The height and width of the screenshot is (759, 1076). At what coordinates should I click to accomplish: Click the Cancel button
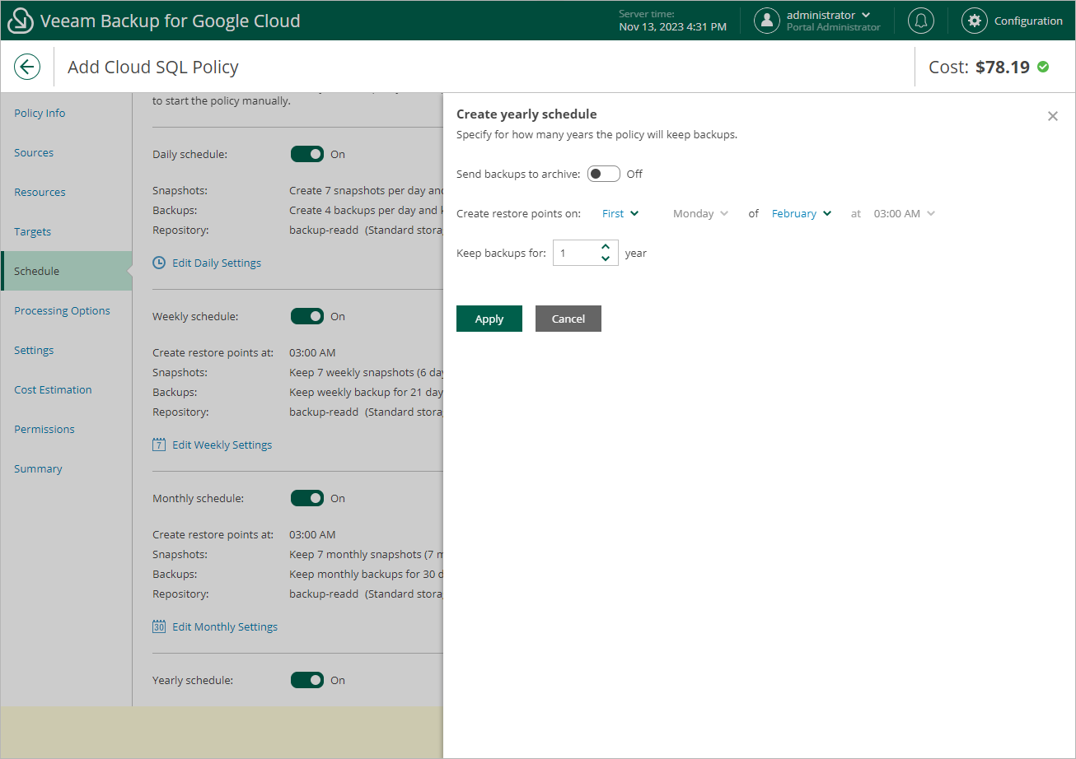[x=568, y=319]
